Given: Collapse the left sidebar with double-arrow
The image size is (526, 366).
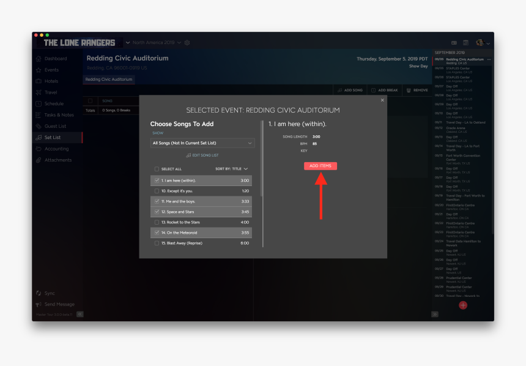Looking at the screenshot, I should pyautogui.click(x=80, y=315).
